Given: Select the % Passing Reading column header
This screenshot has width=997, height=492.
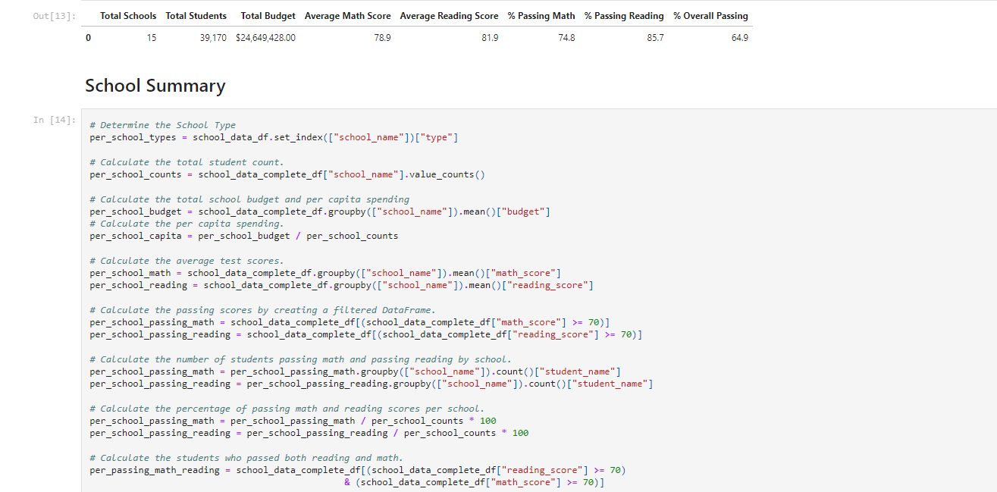Looking at the screenshot, I should pos(624,16).
